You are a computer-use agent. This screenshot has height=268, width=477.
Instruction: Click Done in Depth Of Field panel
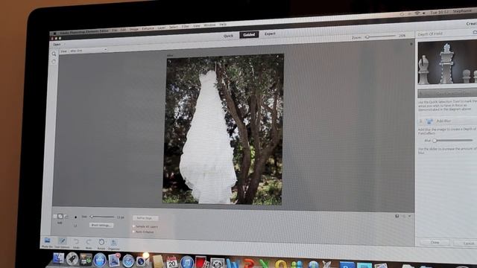tap(435, 243)
